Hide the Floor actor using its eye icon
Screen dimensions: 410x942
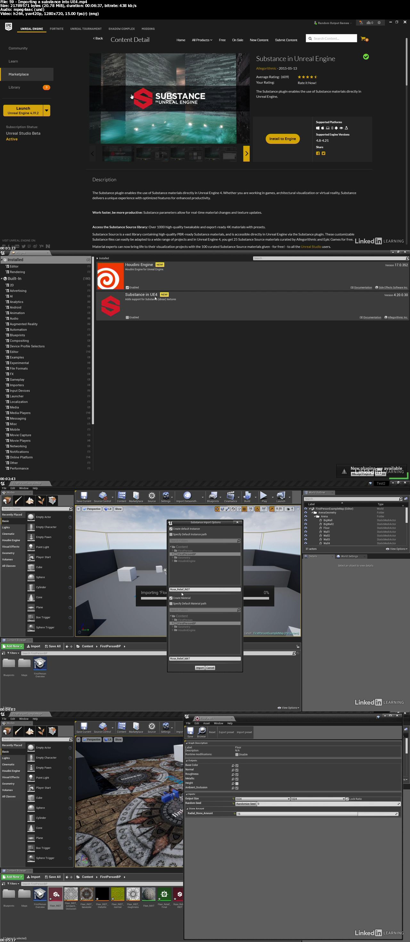point(306,528)
